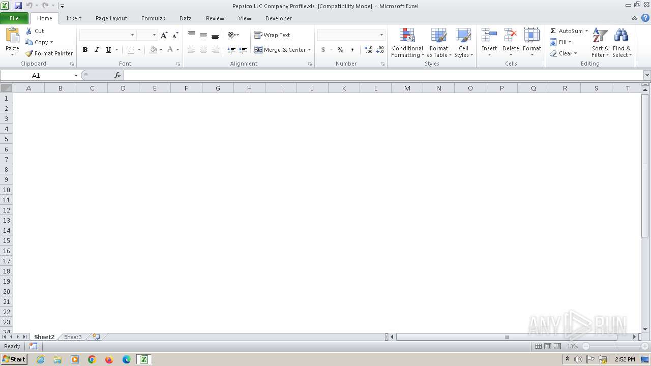Open Conditional Formatting menu
The height and width of the screenshot is (366, 651).
click(407, 43)
